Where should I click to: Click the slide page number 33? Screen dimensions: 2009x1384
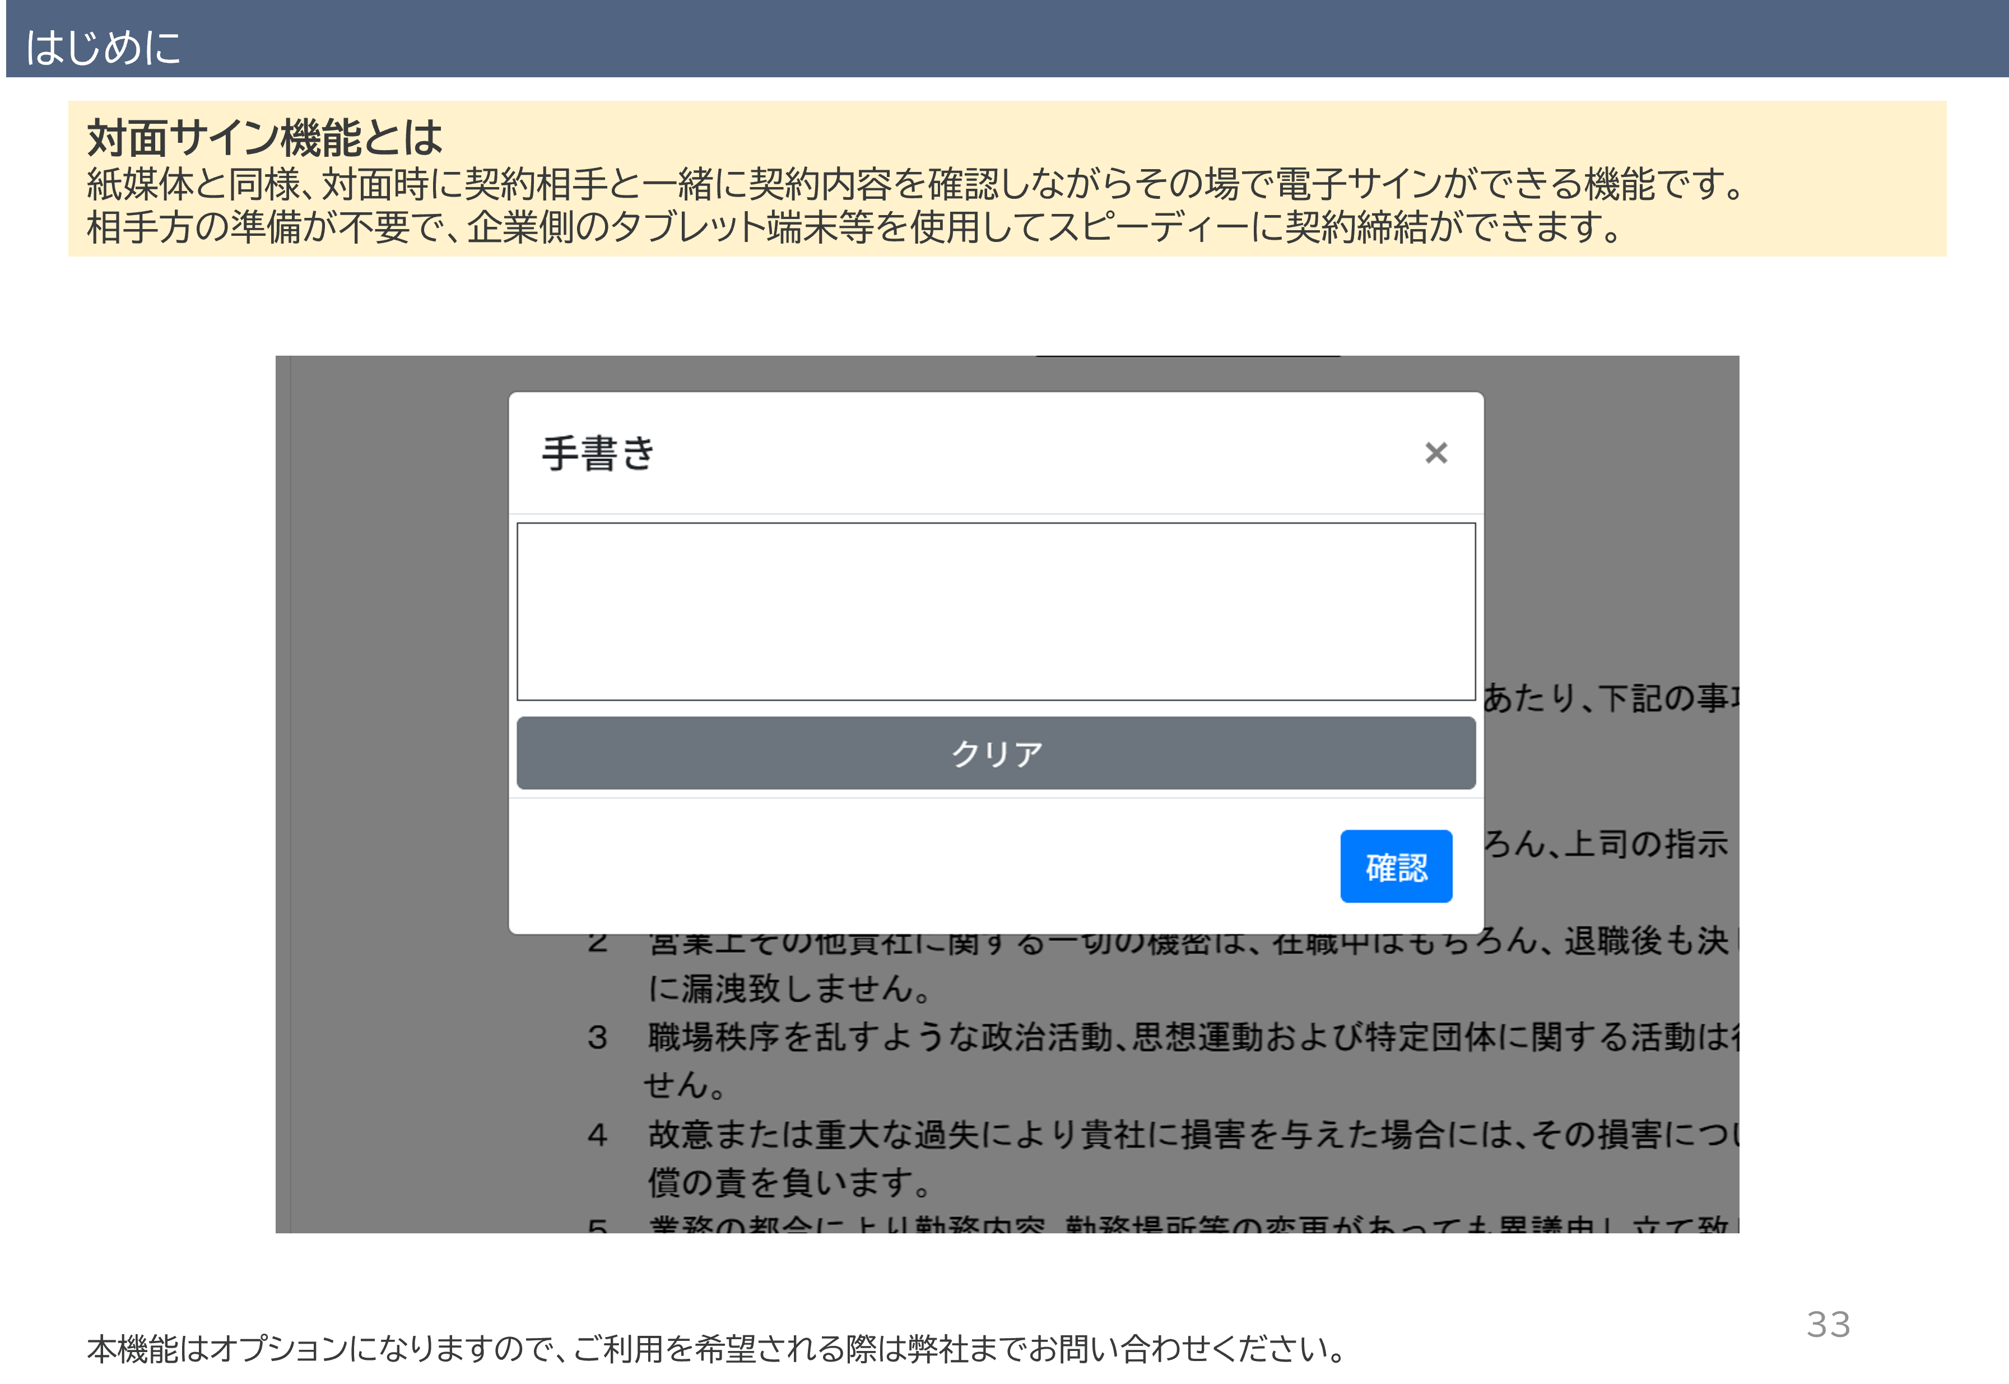coord(1827,1324)
